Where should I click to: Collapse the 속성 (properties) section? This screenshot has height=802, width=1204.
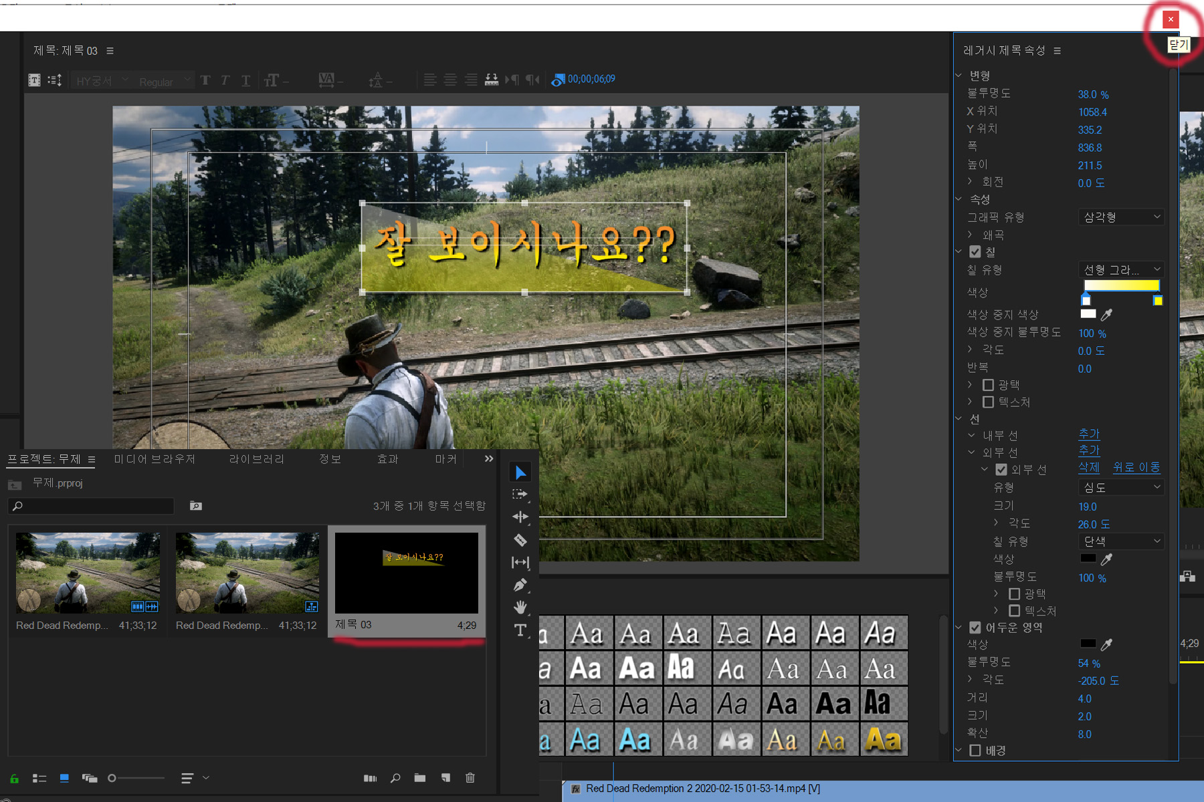click(x=959, y=199)
